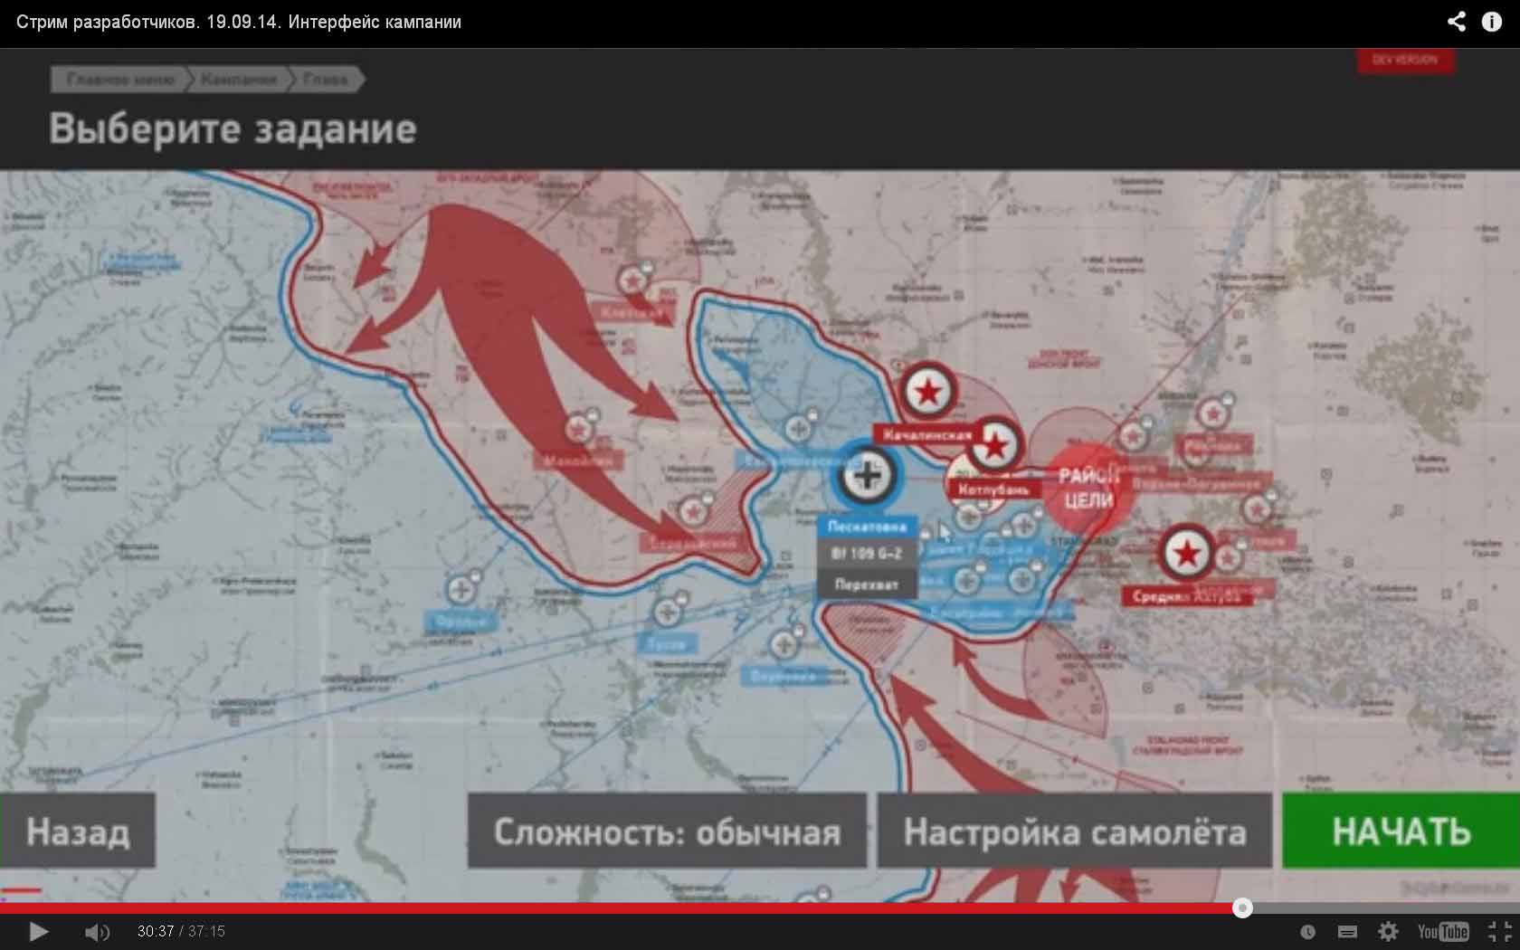Click the Глава breadcrumb
This screenshot has height=950, width=1520.
[x=326, y=80]
